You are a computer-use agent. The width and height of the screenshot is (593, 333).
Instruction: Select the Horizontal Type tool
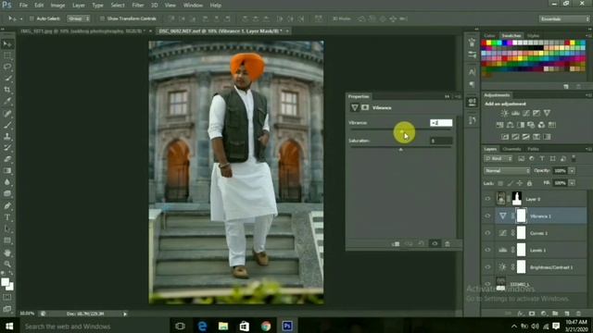click(x=7, y=217)
